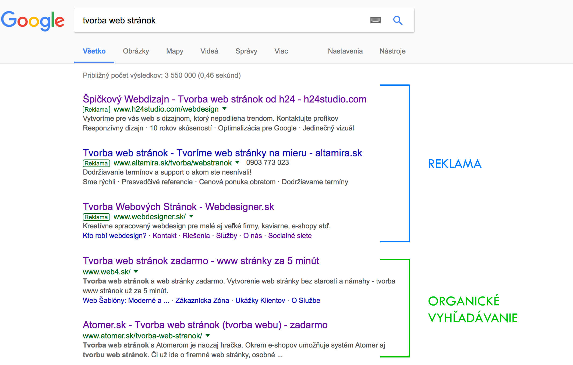Screen dimensions: 573x365
Task: Click the www.webdesigner.sk/ URL text
Action: click(x=150, y=217)
